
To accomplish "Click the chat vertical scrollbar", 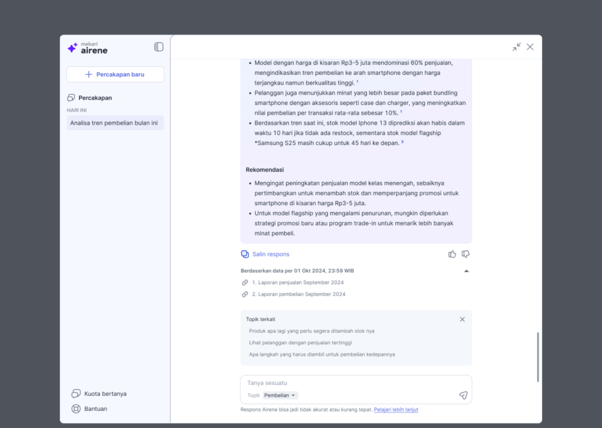I will pos(538,357).
